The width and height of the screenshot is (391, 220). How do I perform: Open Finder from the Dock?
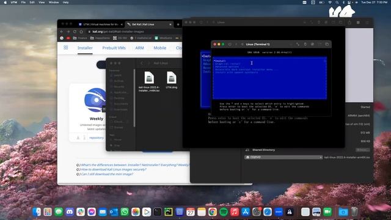(37, 212)
